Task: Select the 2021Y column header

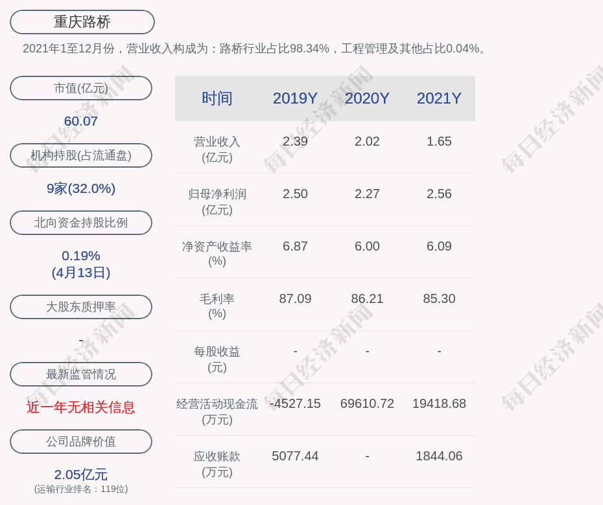Action: pos(439,98)
